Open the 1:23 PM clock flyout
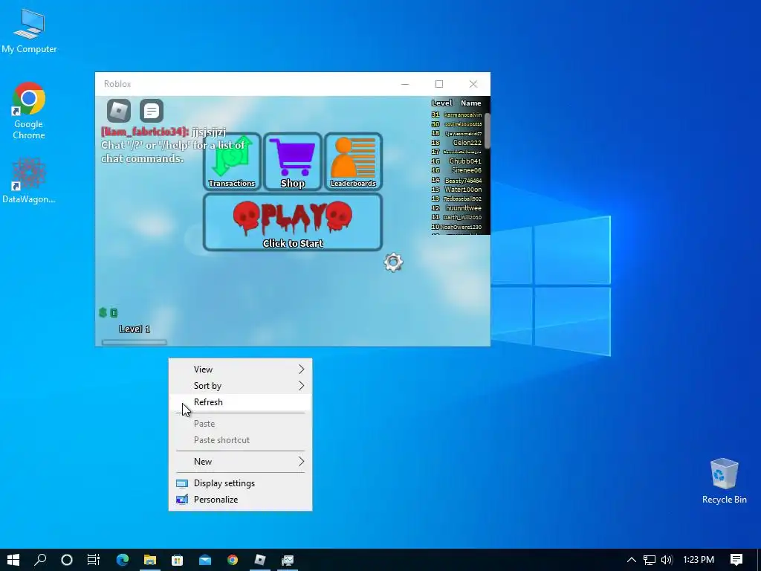Viewport: 761px width, 571px height. [699, 560]
